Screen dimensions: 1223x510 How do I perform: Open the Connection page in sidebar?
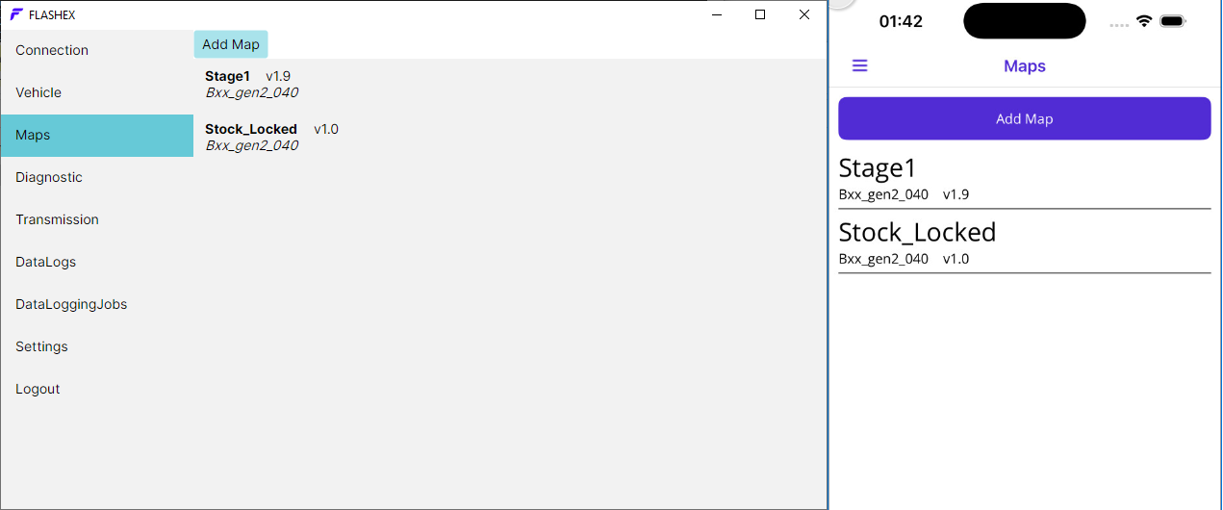tap(52, 50)
